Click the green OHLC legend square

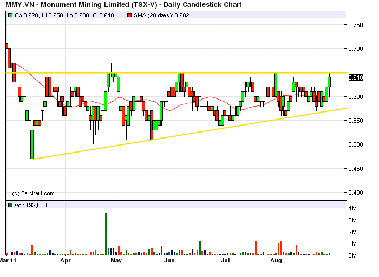point(10,15)
